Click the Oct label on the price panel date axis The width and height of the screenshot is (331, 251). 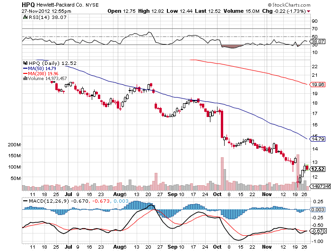(x=217, y=194)
